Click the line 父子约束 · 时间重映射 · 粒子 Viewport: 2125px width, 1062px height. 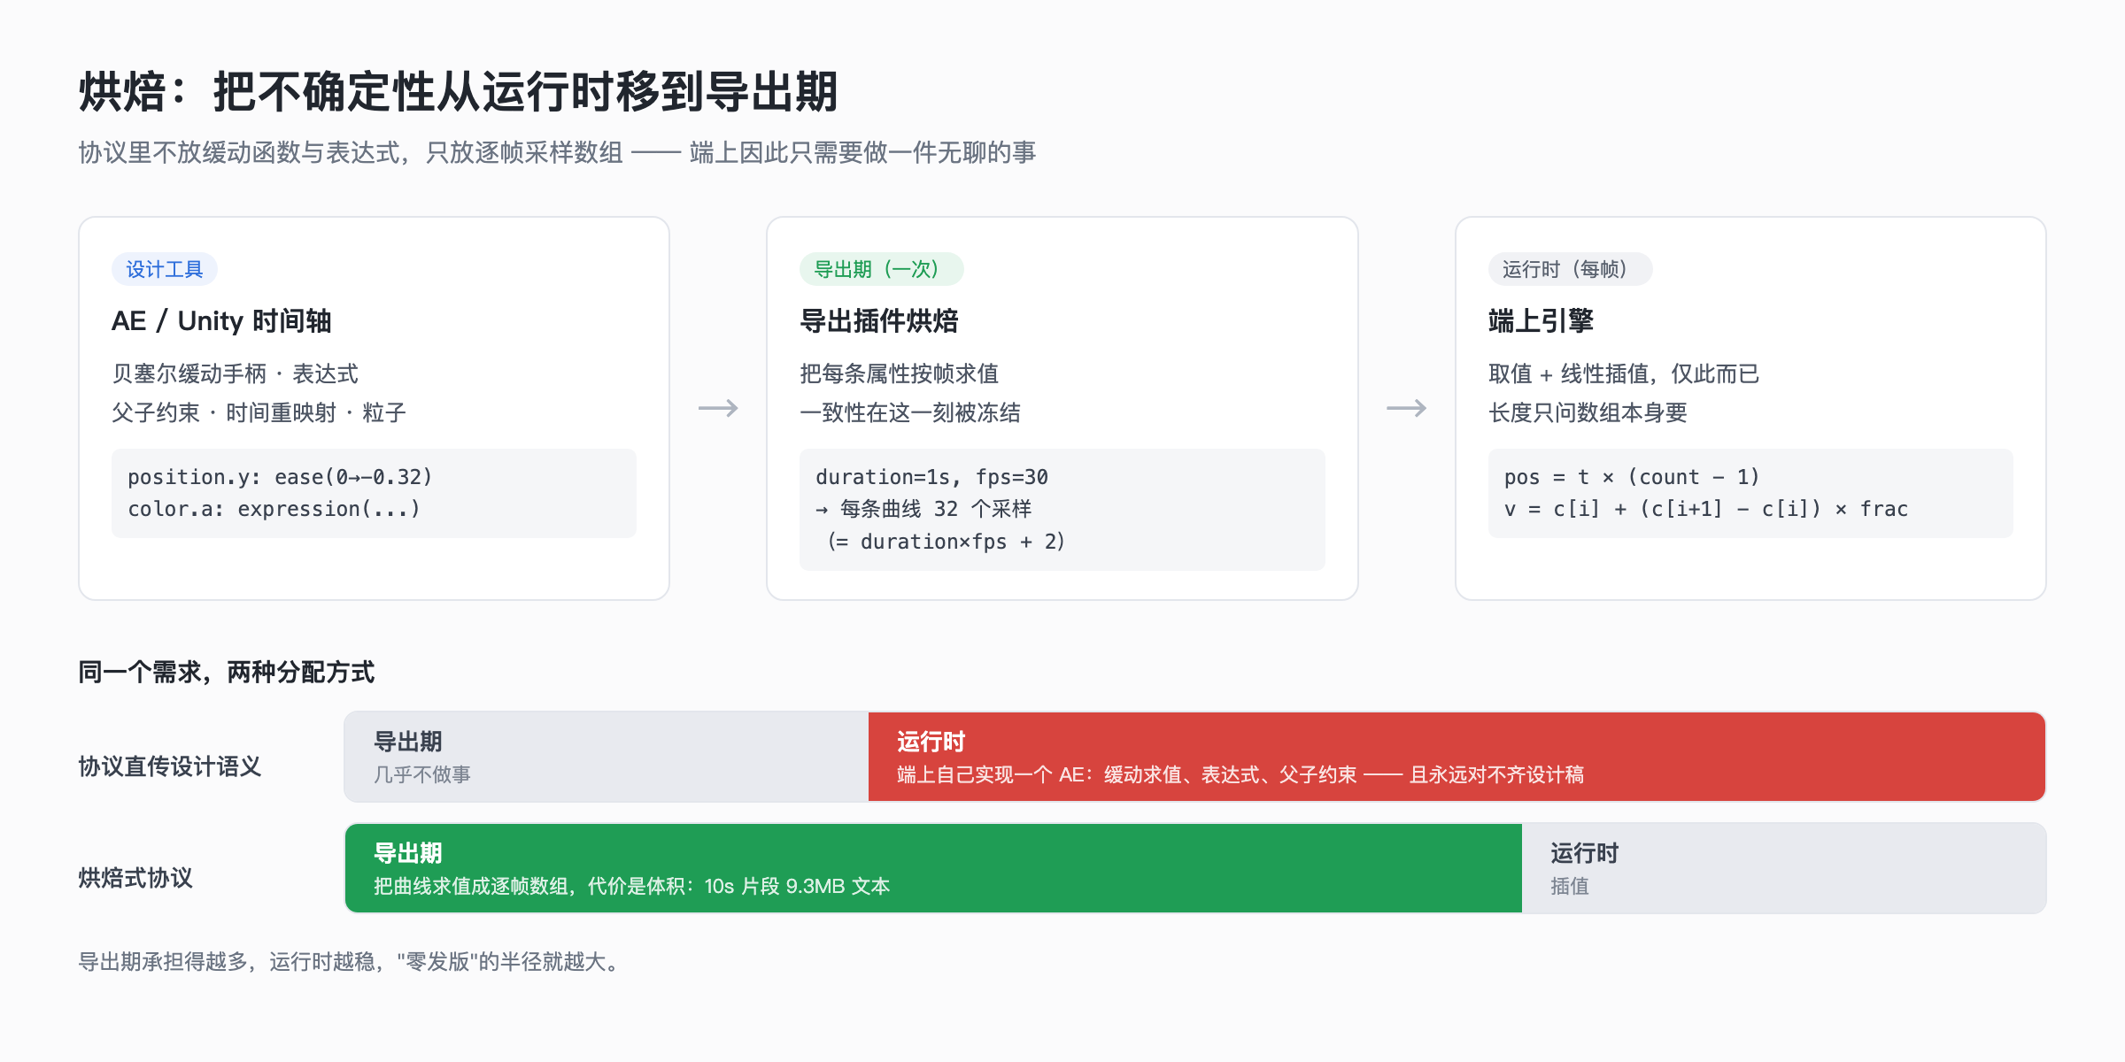click(259, 412)
